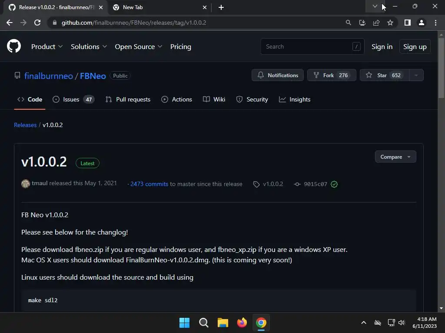445x333 pixels.
Task: Click the address bar URL
Action: (134, 23)
